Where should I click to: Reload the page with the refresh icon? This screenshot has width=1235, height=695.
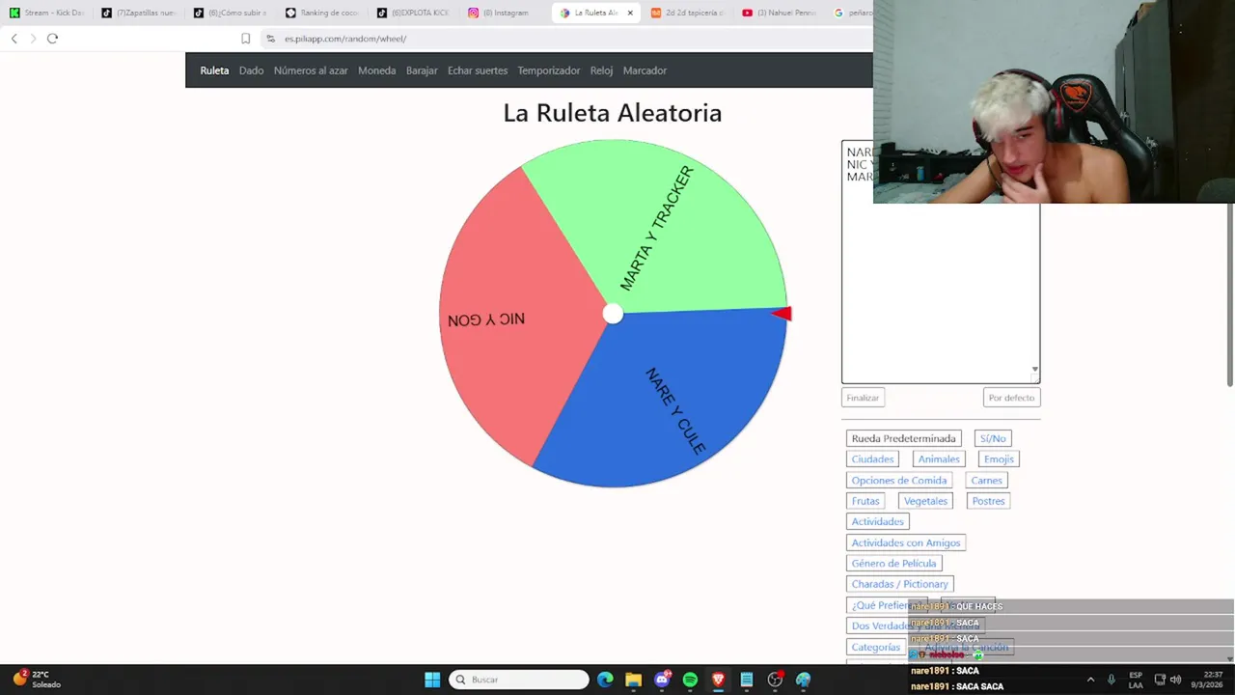[x=52, y=39]
